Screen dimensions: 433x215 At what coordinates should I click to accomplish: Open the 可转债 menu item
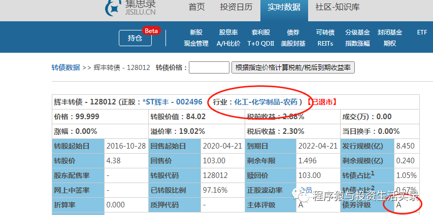pyautogui.click(x=325, y=32)
